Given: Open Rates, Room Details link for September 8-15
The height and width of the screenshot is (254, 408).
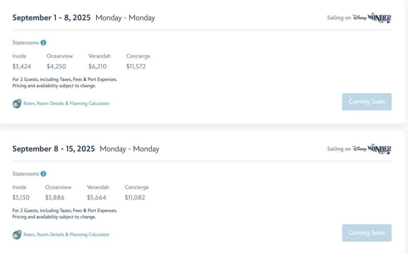Looking at the screenshot, I should coord(67,235).
